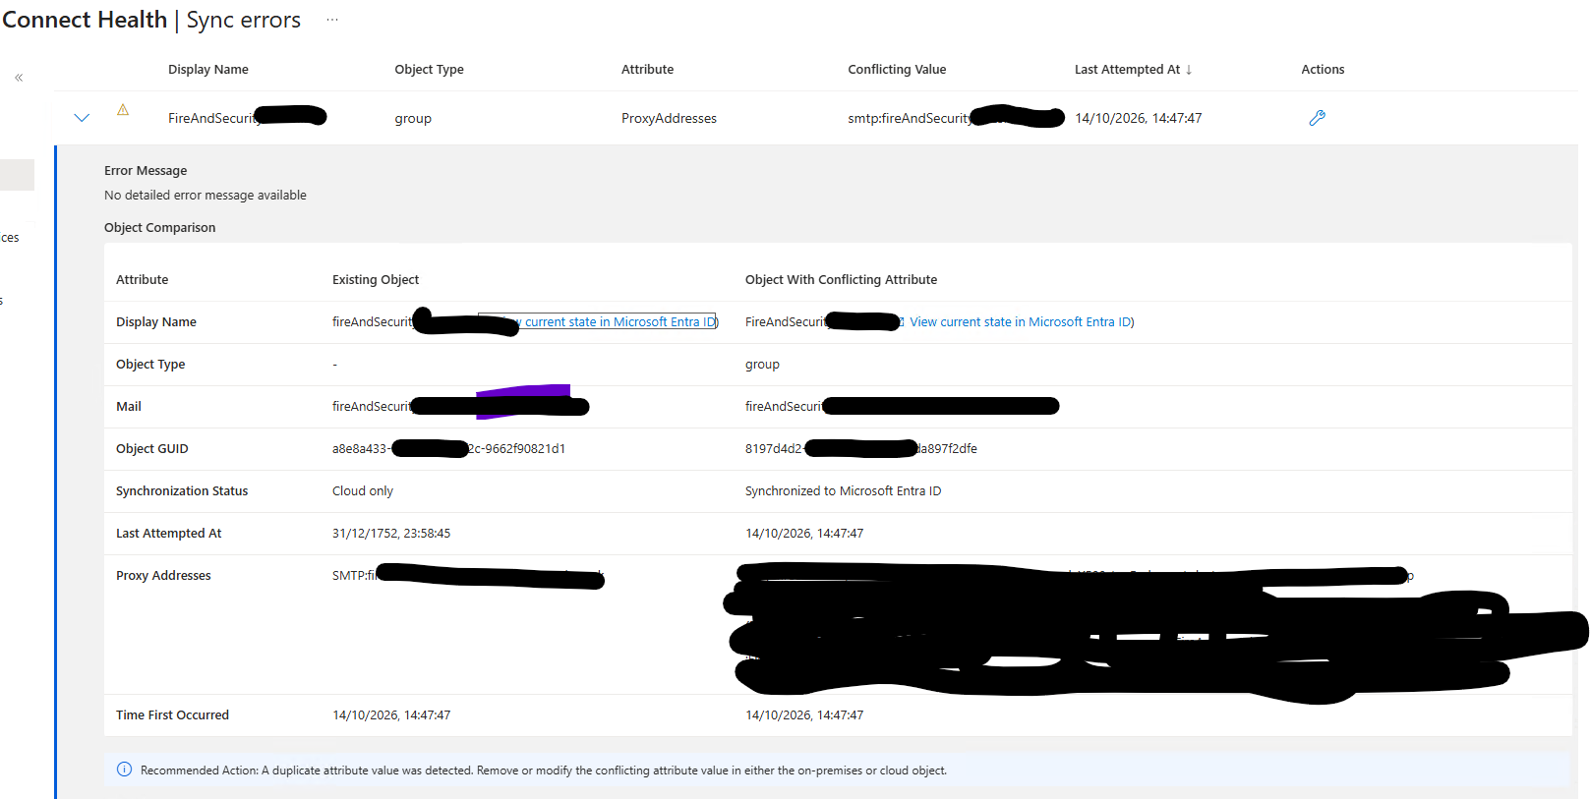This screenshot has height=799, width=1590.
Task: Click 'Synchronized to Microsoft Entra ID' status
Action: tap(843, 491)
